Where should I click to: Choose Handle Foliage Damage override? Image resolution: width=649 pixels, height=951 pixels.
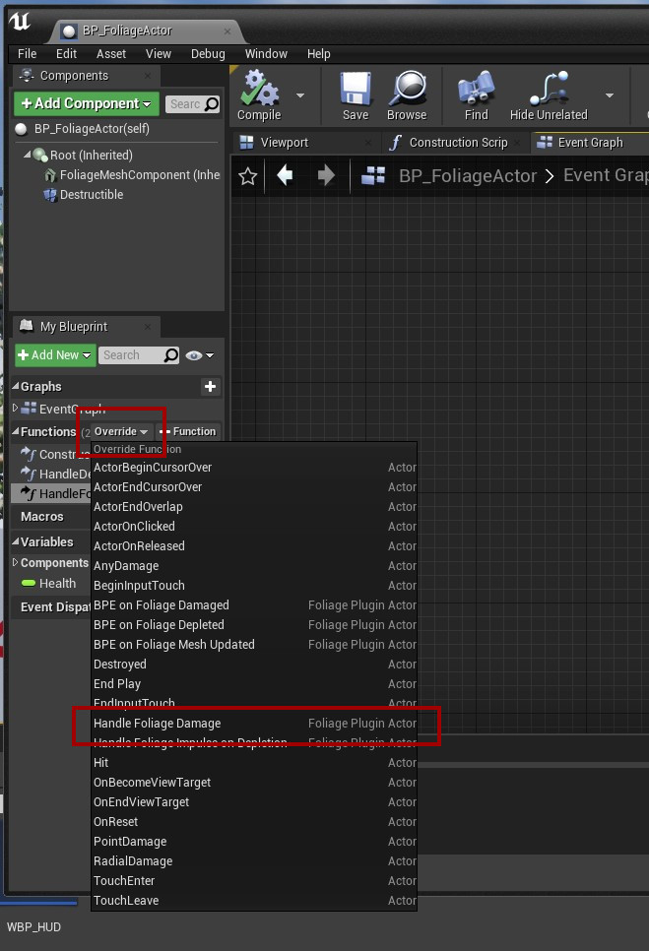pos(254,724)
